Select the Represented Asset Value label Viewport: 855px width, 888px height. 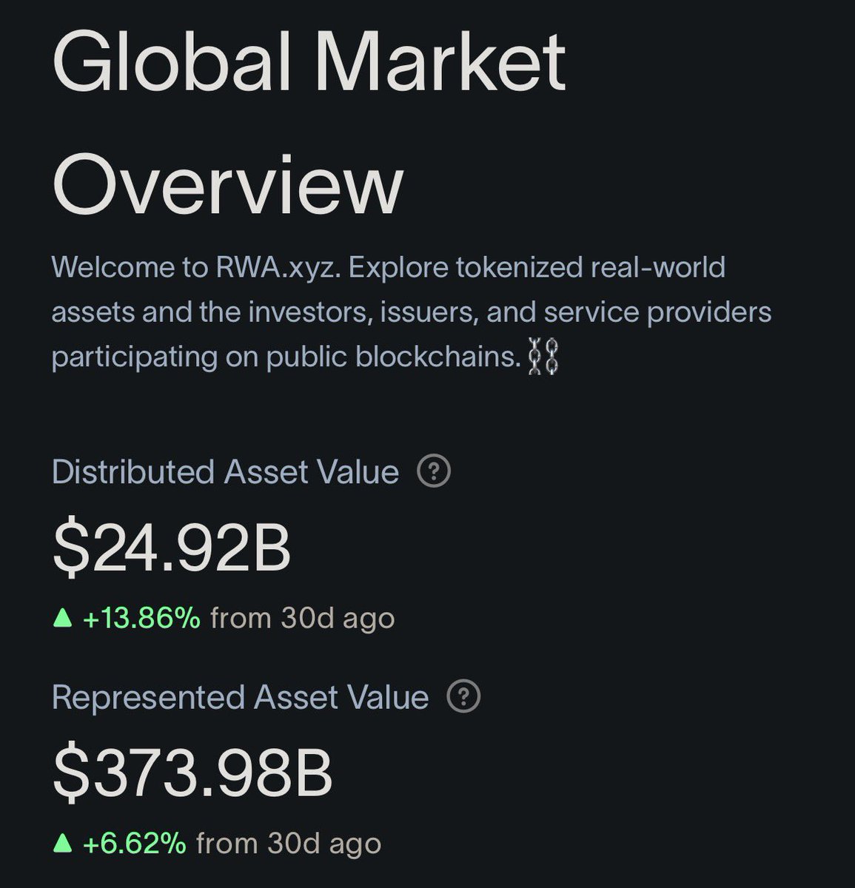click(x=241, y=697)
